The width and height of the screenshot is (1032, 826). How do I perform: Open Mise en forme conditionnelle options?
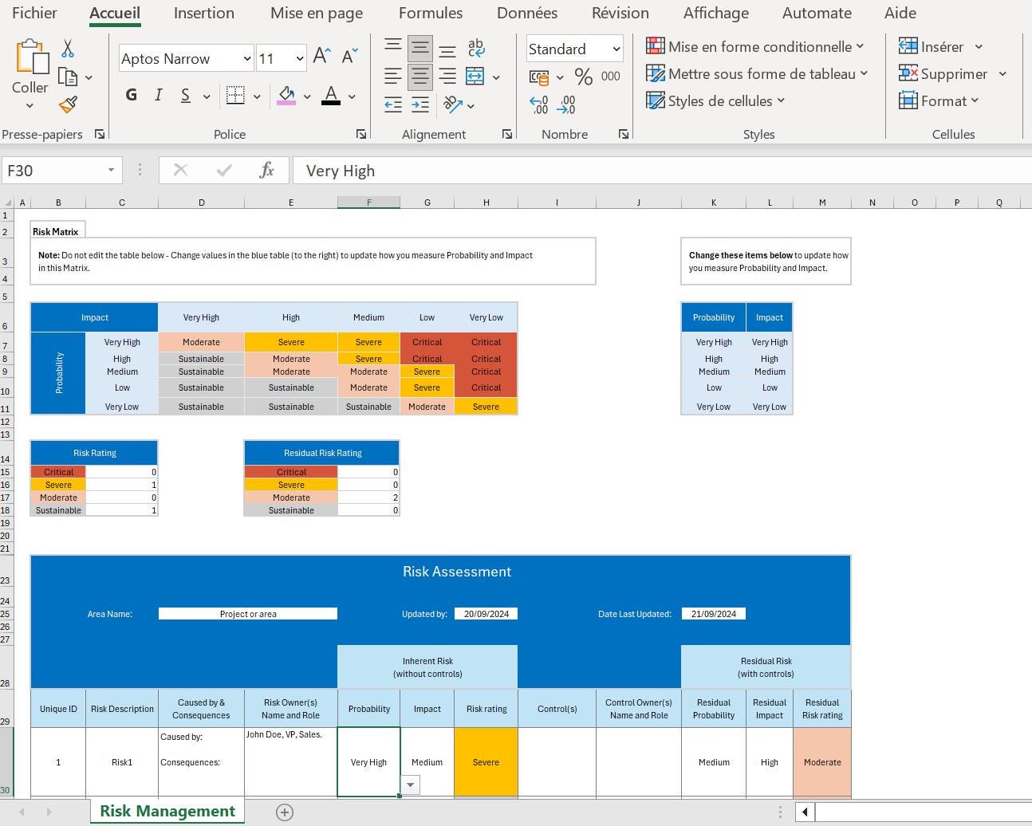pyautogui.click(x=754, y=46)
